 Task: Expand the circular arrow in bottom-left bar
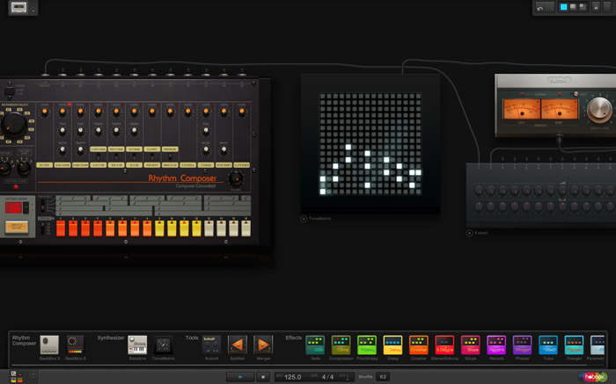tap(33, 375)
